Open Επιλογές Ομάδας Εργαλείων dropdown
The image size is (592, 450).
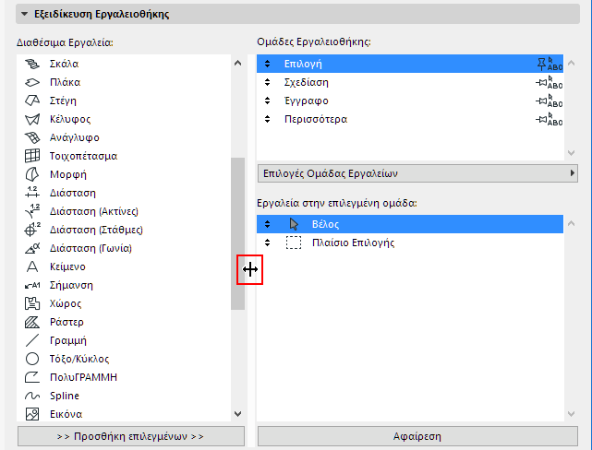[417, 172]
